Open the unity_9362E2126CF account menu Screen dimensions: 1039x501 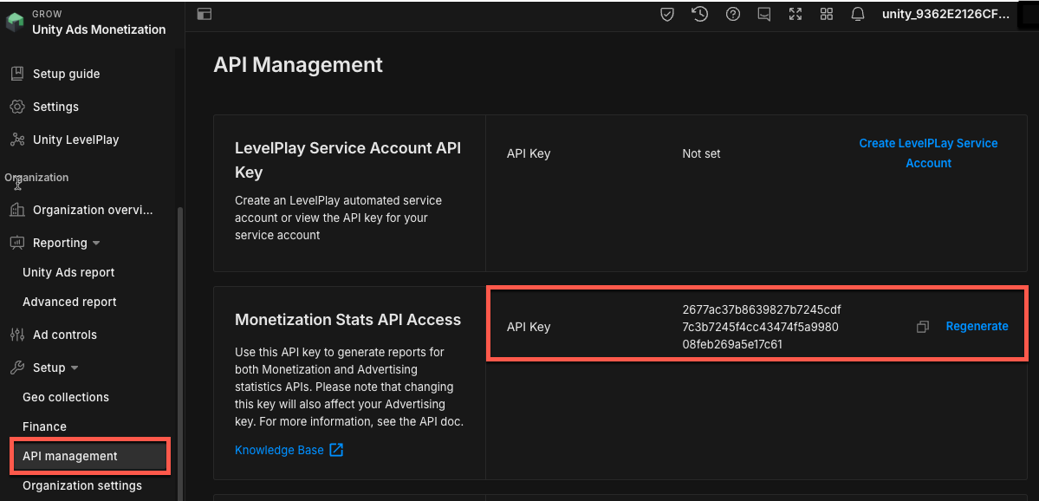[x=945, y=14]
